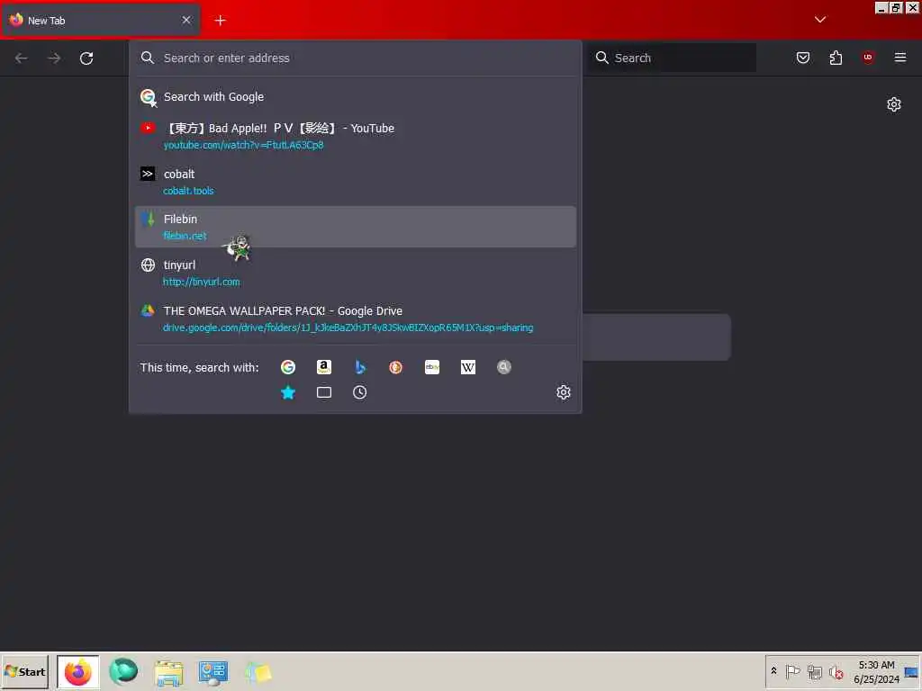Open the uBlock Origin extension icon
The height and width of the screenshot is (691, 922).
pos(868,58)
